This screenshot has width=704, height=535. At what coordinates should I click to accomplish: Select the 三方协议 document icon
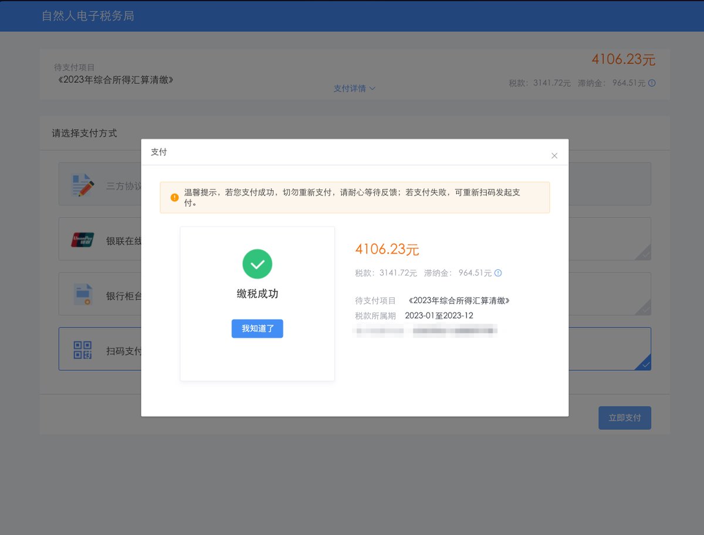click(x=83, y=185)
